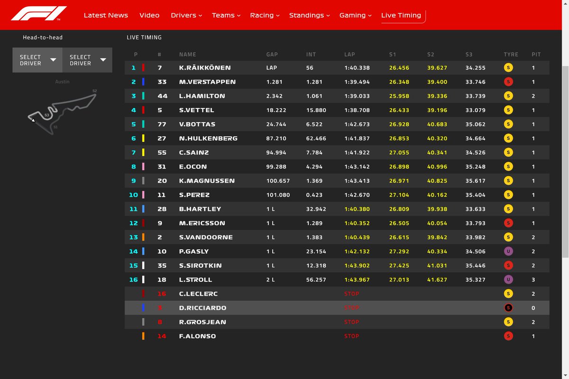Select the D.RICCIARDO driver name
Image resolution: width=569 pixels, height=379 pixels.
coord(203,308)
